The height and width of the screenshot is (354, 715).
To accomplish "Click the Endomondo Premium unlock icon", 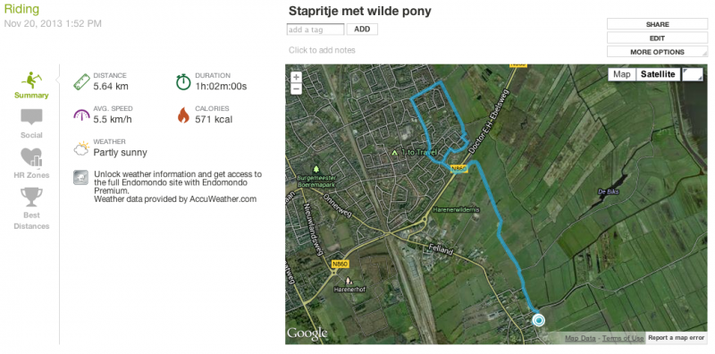I will click(80, 178).
